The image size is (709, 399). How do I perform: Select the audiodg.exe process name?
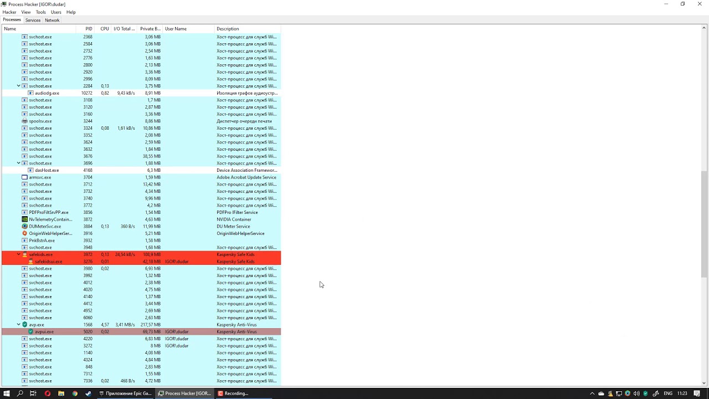pyautogui.click(x=47, y=93)
